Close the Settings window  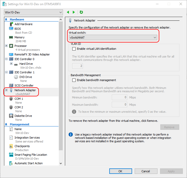click(181, 4)
